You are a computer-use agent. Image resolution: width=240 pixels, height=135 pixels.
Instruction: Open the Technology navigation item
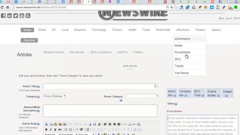99,30
